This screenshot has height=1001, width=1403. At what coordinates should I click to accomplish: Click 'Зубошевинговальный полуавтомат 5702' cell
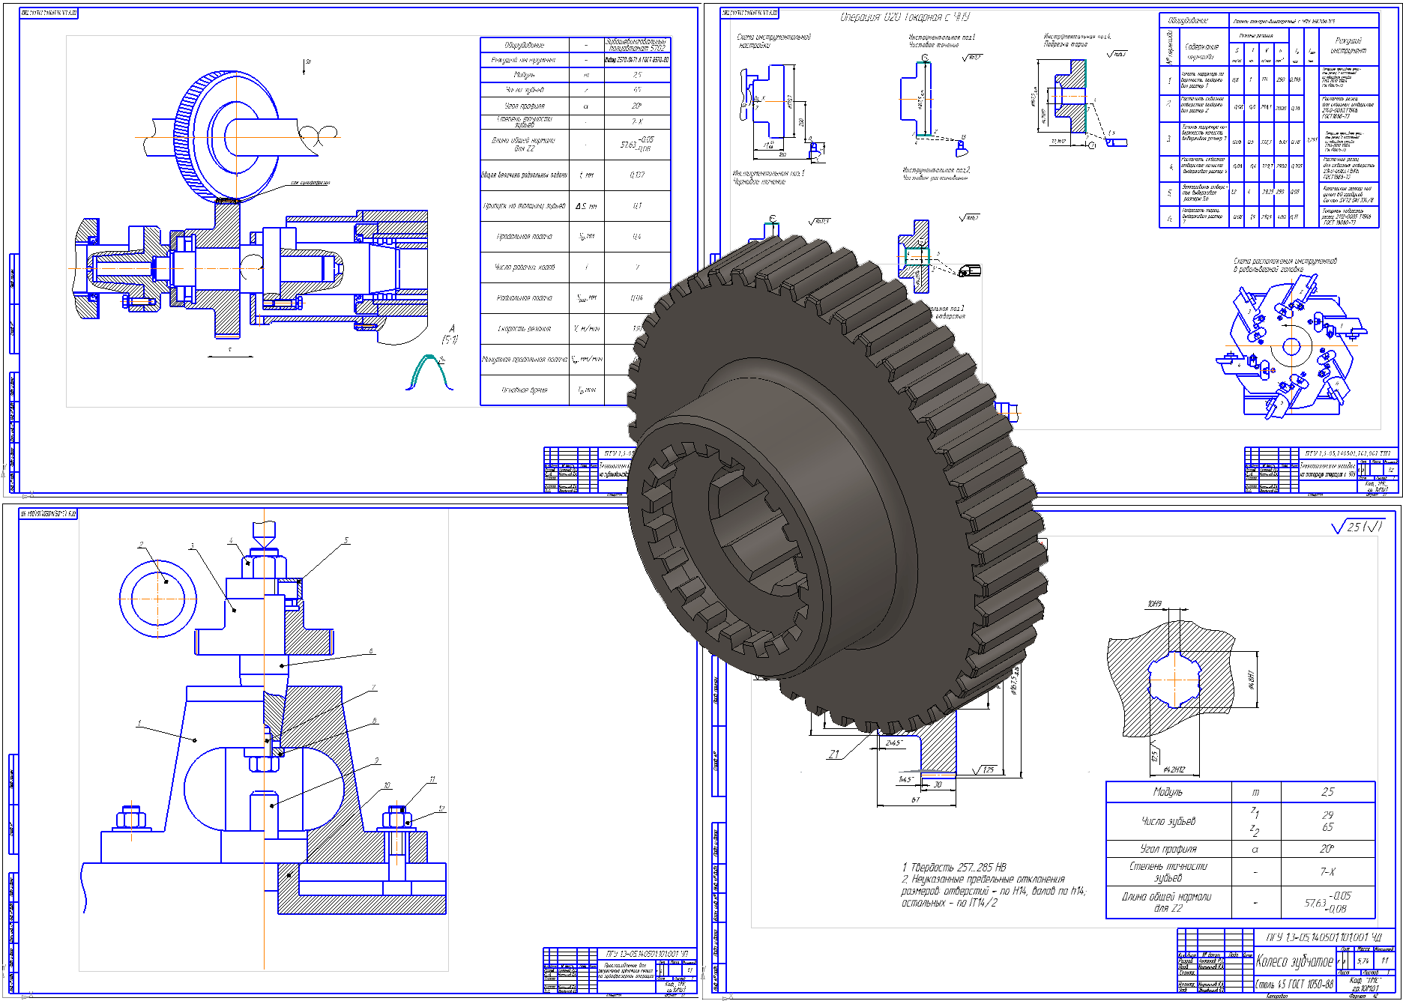638,45
